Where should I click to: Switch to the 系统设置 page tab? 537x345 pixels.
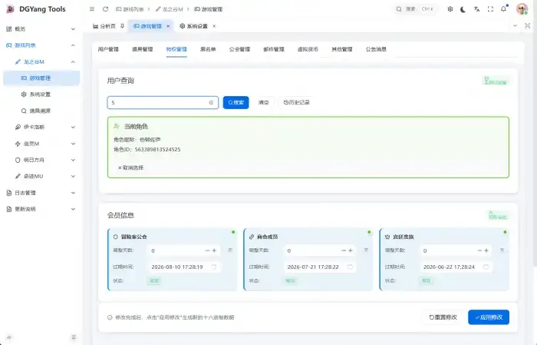tap(194, 26)
